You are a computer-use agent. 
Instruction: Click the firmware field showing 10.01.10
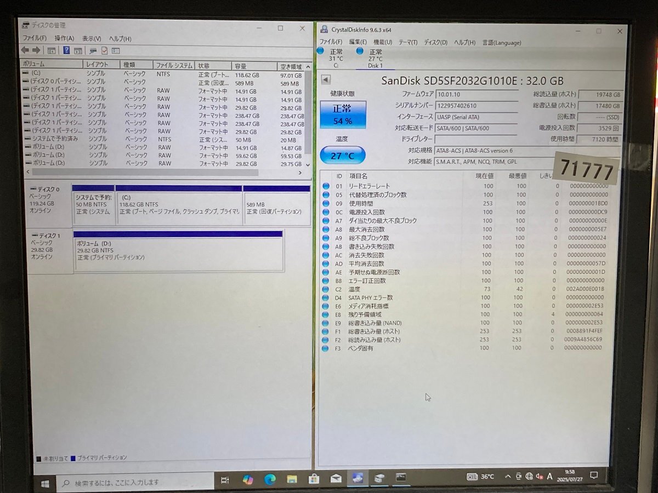pos(476,94)
